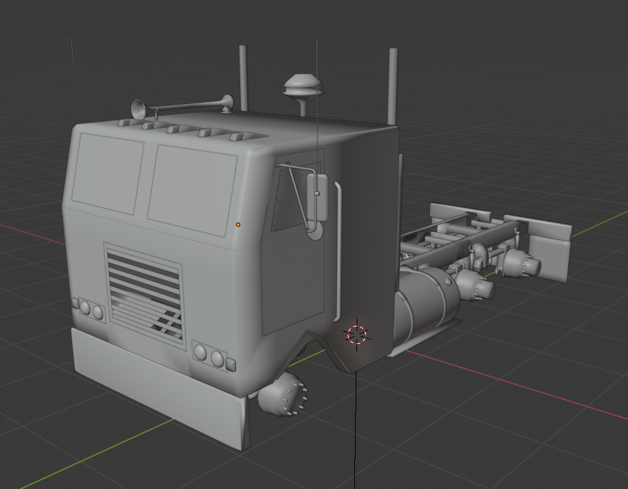Select the exhaust stack nearest the horn
Viewport: 628px width, 489px height.
click(x=243, y=78)
